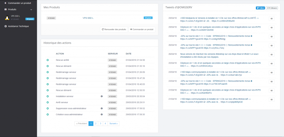Click info icon beside Suppression sous-administrateur
The width and height of the screenshot is (284, 137).
click(x=102, y=108)
